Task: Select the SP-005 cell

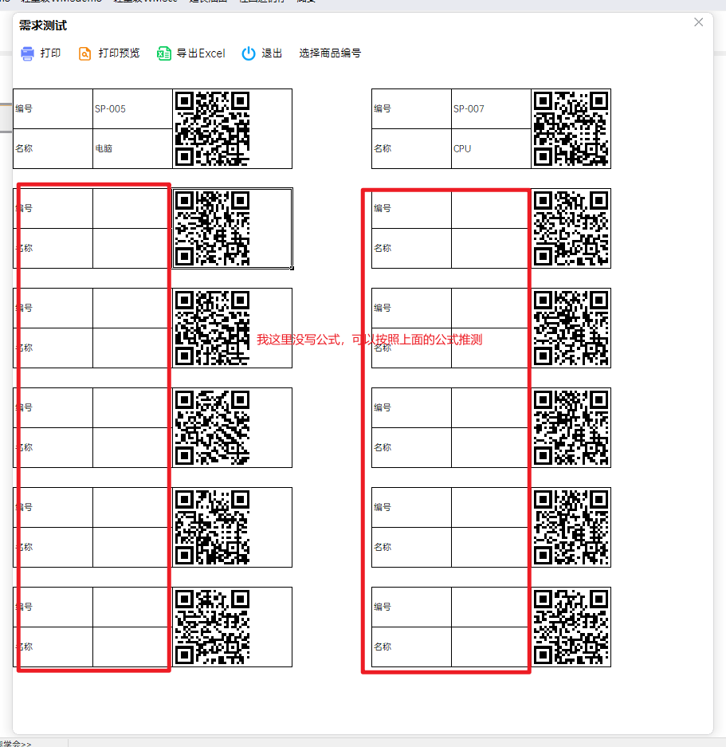Action: point(132,108)
